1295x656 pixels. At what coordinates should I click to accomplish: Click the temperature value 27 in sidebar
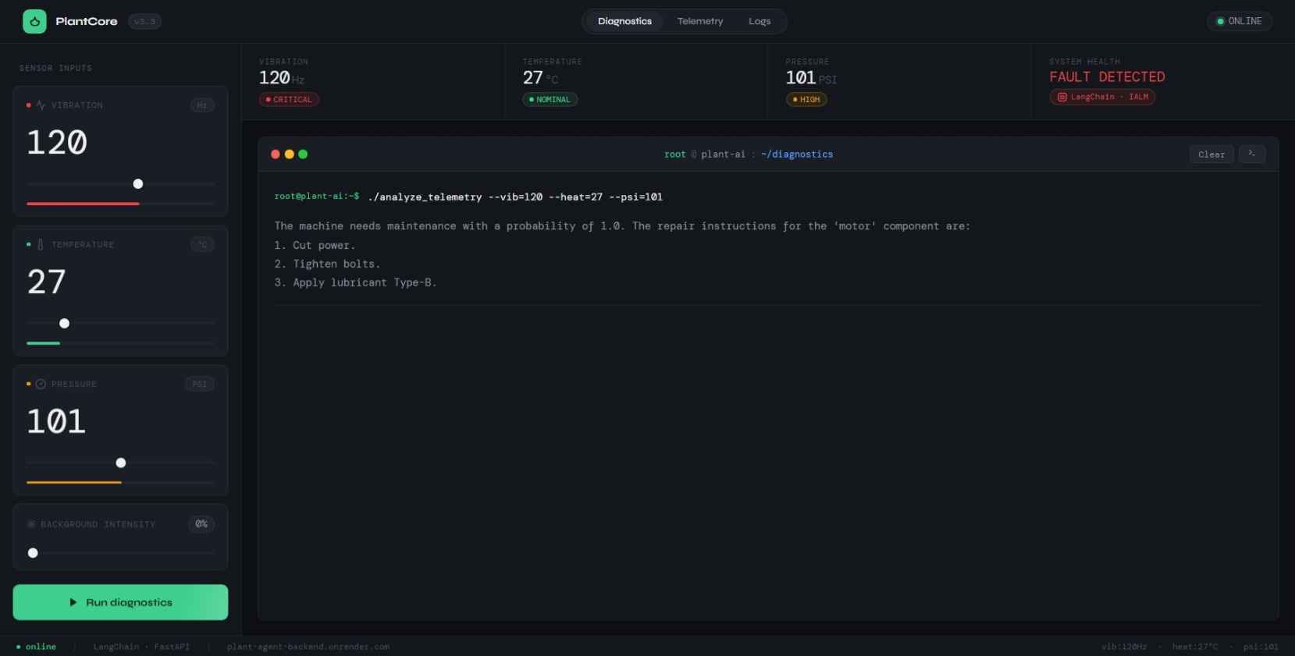(x=47, y=282)
